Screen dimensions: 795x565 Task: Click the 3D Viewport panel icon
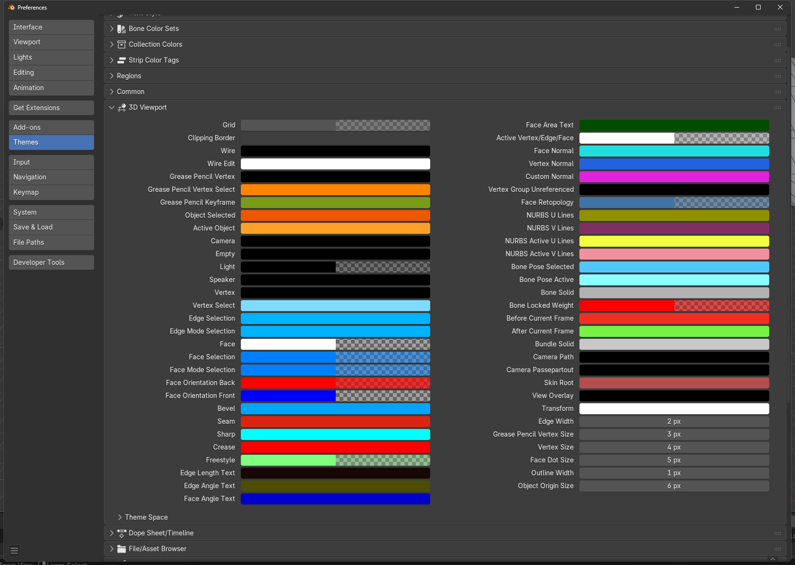pos(122,107)
